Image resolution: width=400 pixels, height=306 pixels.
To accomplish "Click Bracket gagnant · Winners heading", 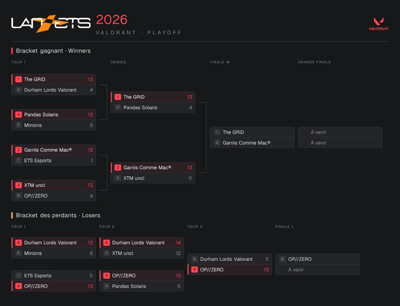I will 53,51.
